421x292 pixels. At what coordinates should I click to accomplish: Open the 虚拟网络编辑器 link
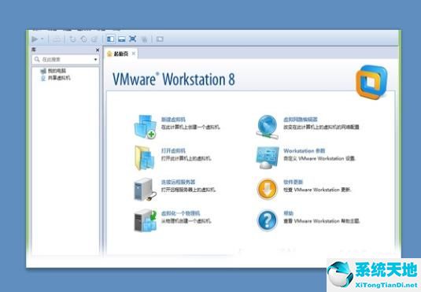pos(301,120)
